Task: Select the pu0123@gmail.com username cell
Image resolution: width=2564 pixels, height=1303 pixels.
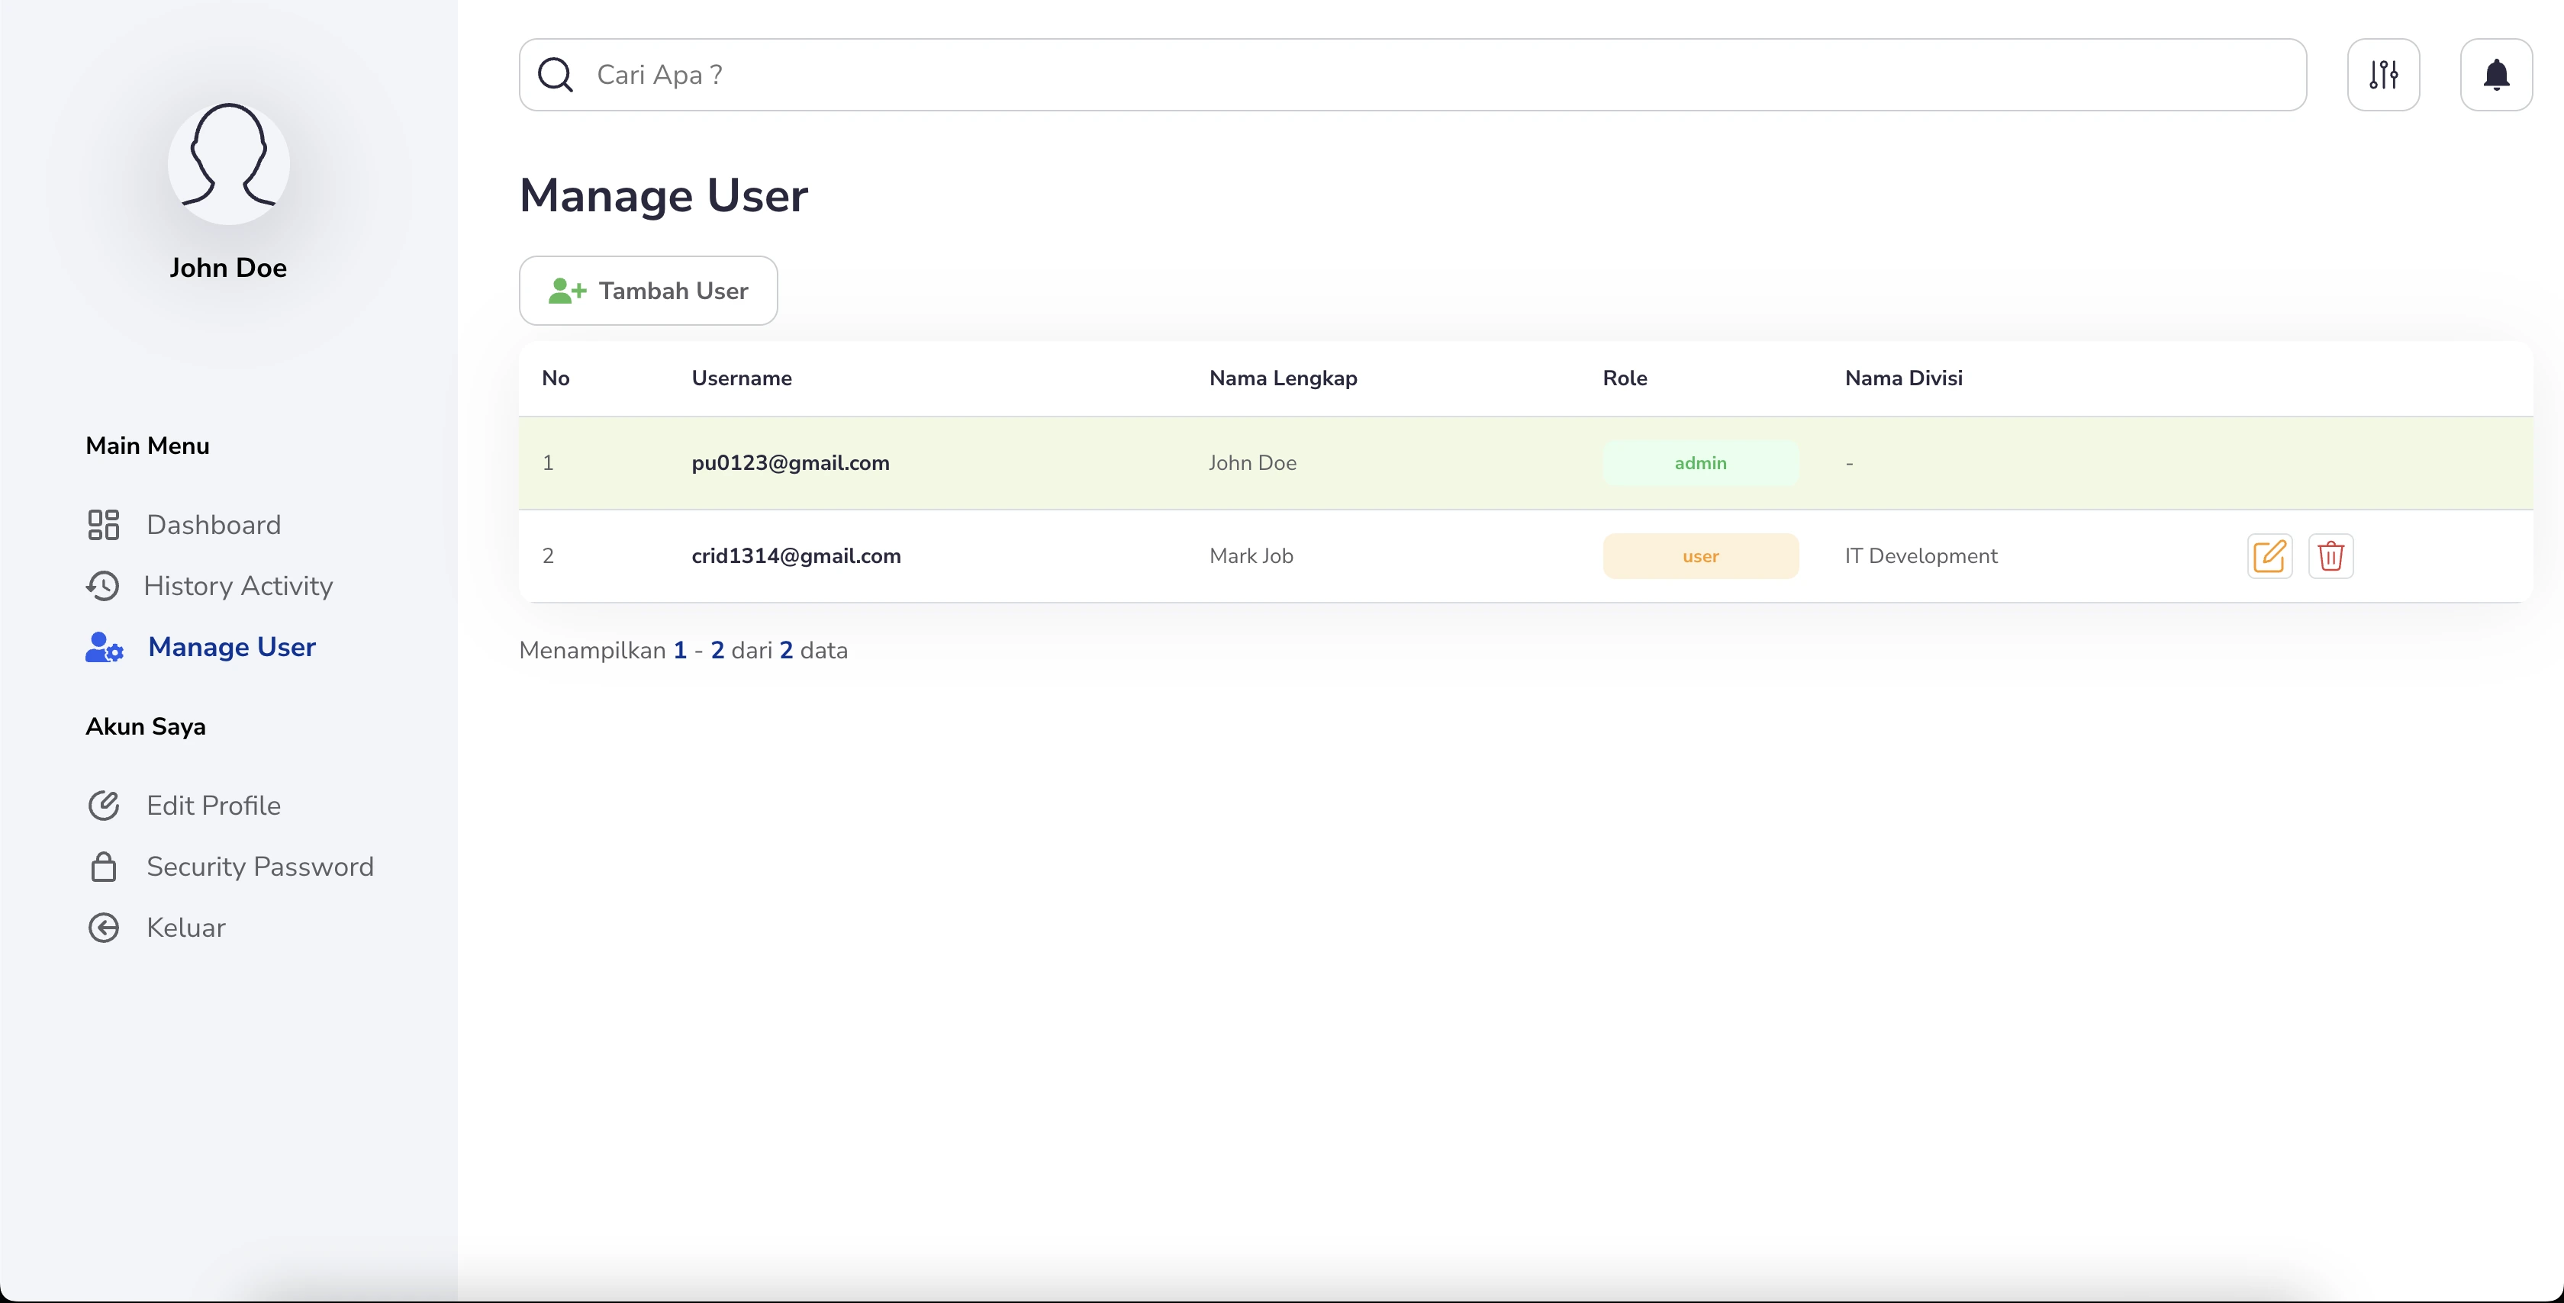Action: 791,463
